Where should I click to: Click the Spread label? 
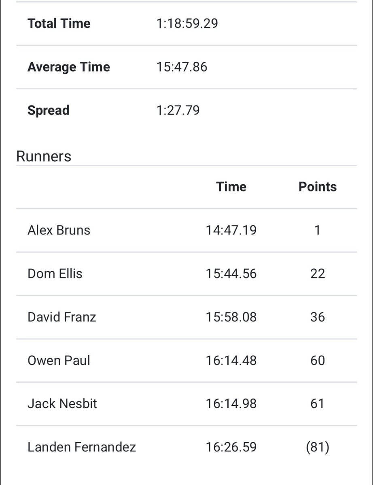coord(49,110)
